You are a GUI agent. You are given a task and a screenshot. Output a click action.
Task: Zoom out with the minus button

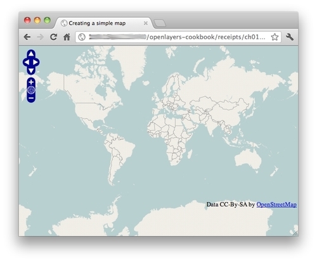(31, 98)
